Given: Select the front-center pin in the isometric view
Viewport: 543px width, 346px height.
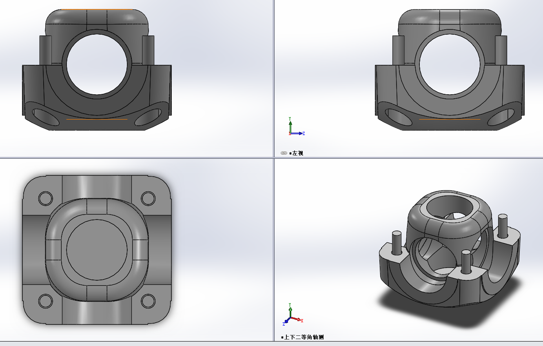Looking at the screenshot, I should (466, 262).
